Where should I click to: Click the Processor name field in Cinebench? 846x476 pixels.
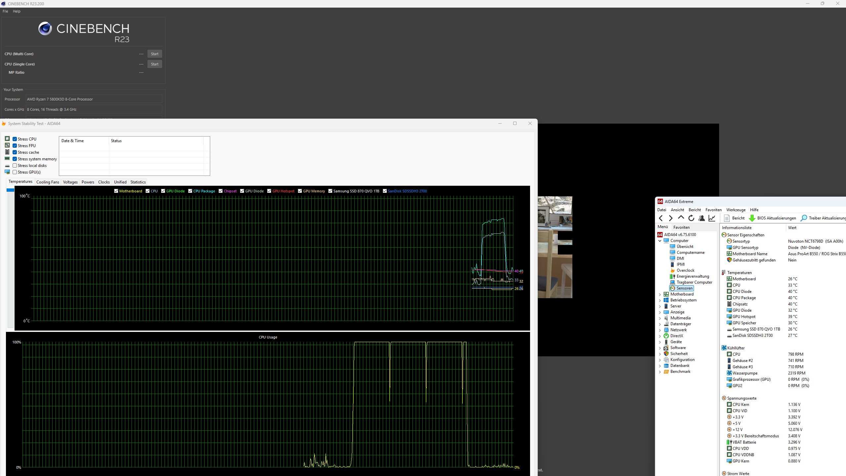(94, 99)
